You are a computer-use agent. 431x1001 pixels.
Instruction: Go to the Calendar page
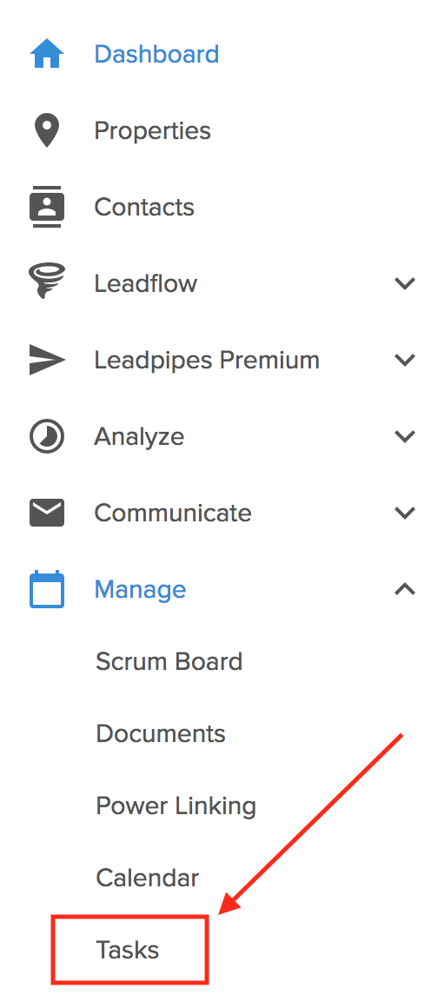(x=148, y=878)
